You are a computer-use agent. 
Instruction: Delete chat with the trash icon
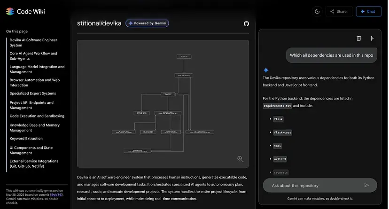359,39
